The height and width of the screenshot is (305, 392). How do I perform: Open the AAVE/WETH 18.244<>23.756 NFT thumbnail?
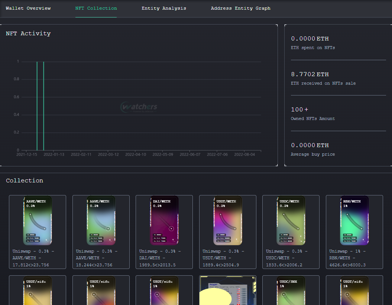101,220
